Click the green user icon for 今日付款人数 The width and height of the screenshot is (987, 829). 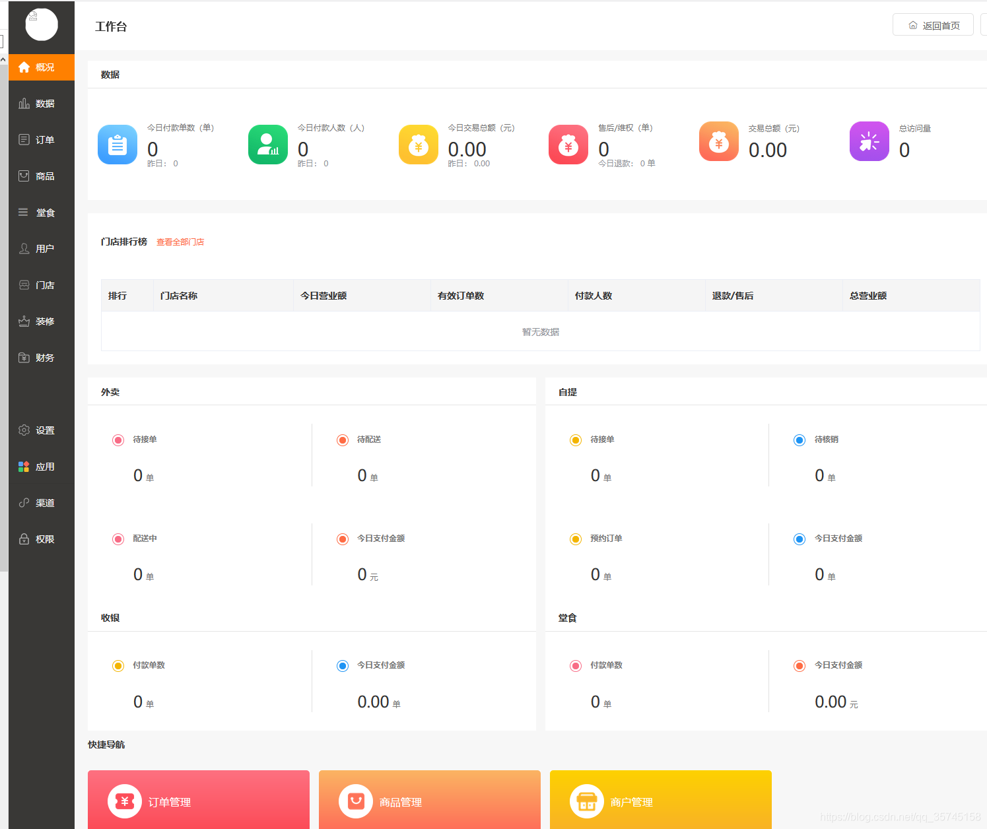(268, 145)
